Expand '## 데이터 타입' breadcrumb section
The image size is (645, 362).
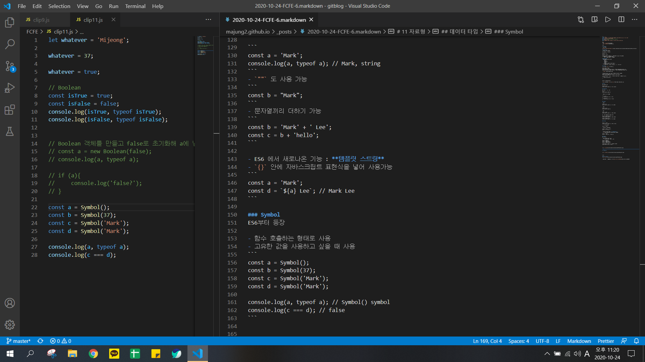click(455, 32)
